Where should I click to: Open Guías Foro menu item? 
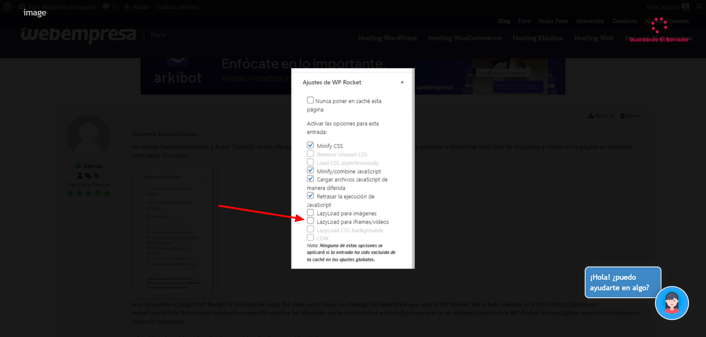click(x=553, y=21)
